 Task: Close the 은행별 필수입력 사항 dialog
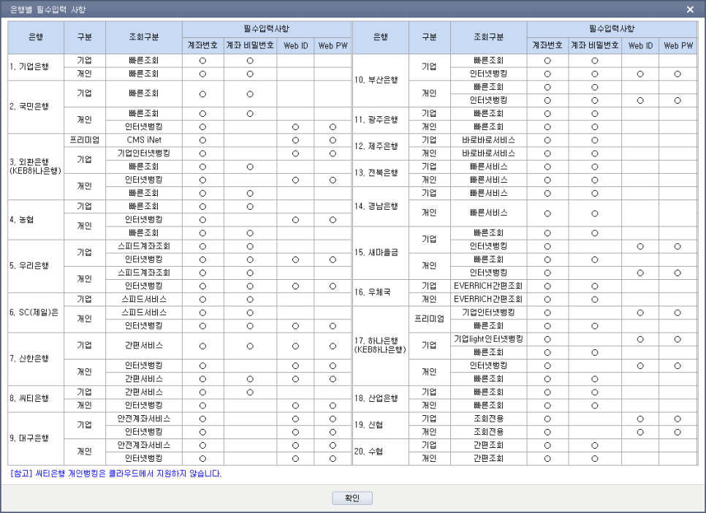point(690,9)
